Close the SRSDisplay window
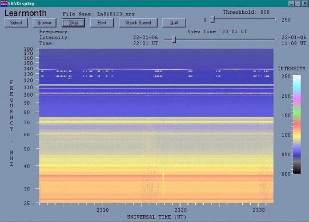Viewport: 309px width, 222px height. tap(304, 3)
